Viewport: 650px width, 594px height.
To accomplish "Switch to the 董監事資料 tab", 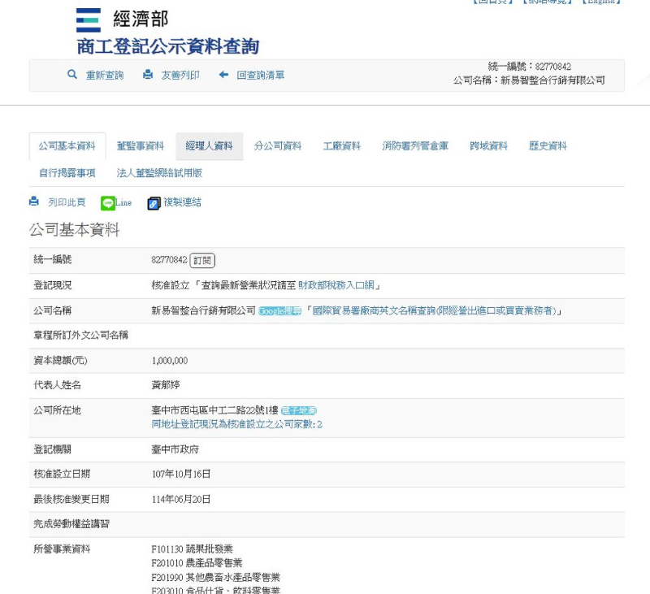I will click(141, 146).
